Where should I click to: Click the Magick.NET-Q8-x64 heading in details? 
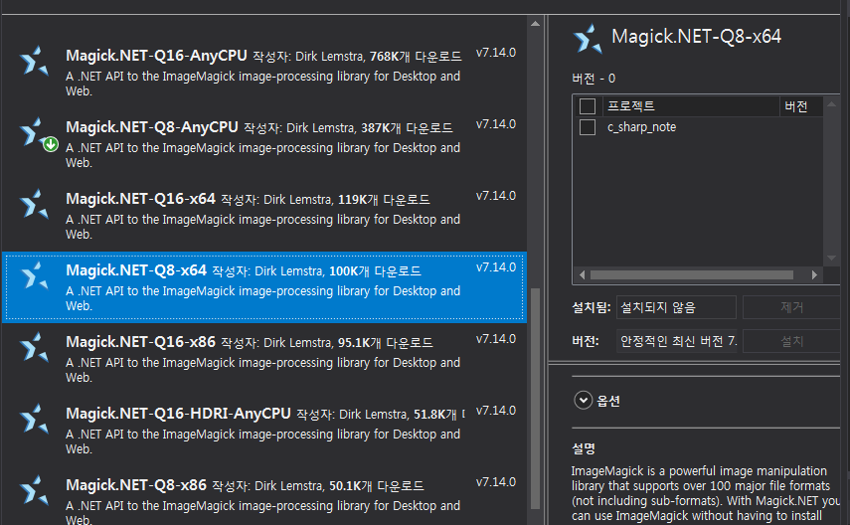[697, 37]
